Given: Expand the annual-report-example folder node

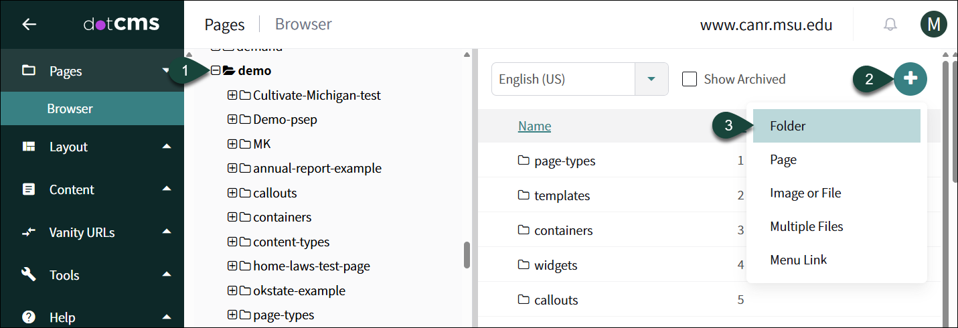Looking at the screenshot, I should (232, 168).
